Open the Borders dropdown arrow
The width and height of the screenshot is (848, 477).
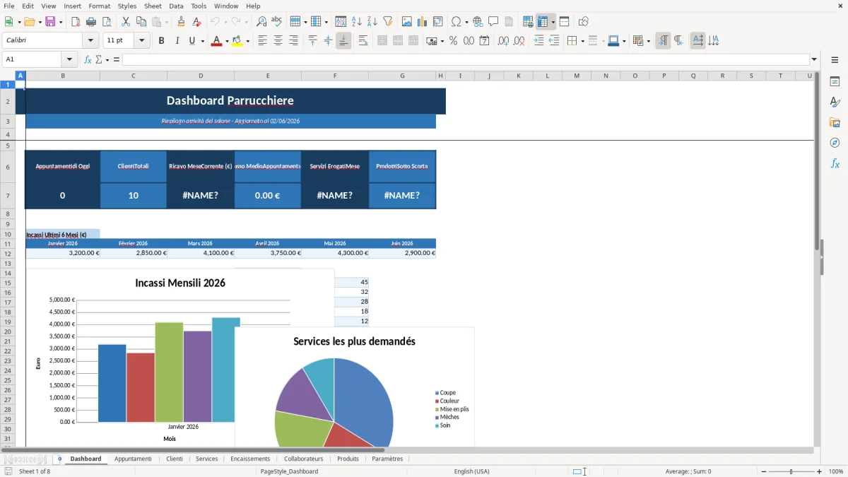(582, 41)
